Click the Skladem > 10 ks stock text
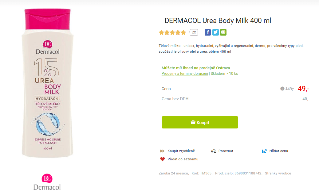Image resolution: width=319 pixels, height=195 pixels. pos(224,74)
